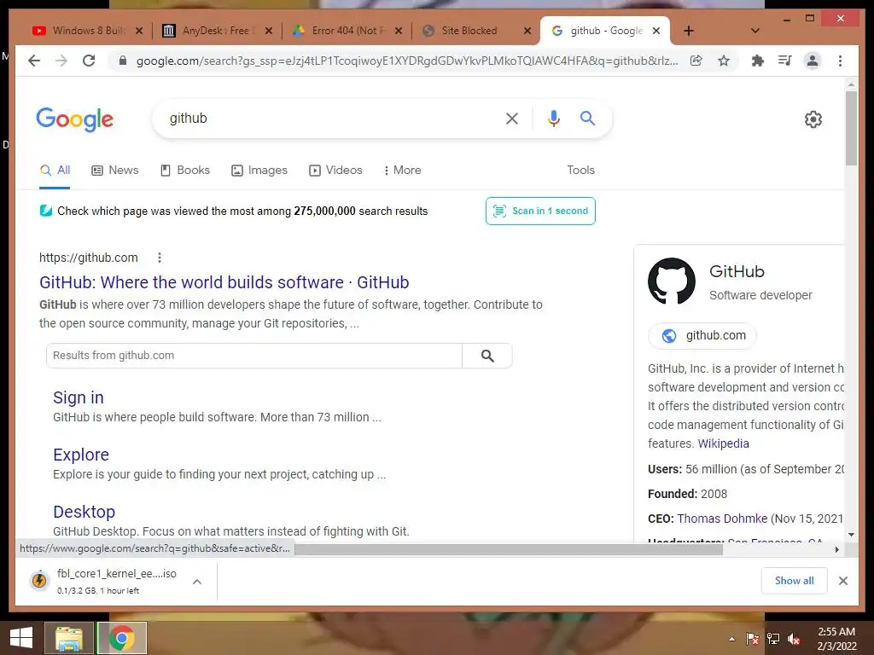Reload the page with the refresh icon
874x655 pixels.
[89, 61]
